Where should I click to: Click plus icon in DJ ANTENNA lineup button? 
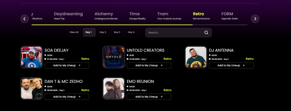tap(244, 65)
